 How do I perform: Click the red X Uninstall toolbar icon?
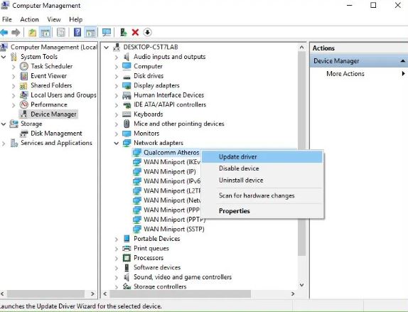point(135,33)
